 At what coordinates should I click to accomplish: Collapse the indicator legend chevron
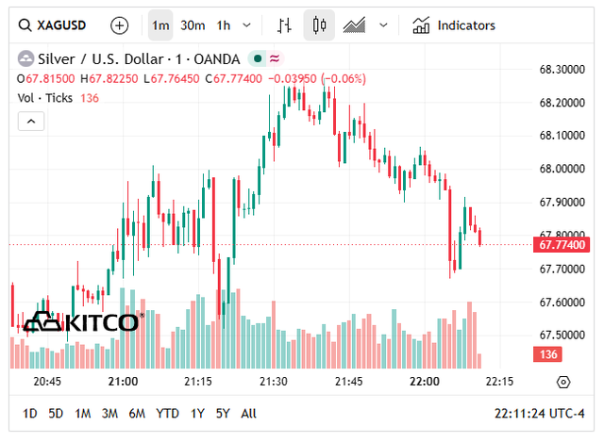pyautogui.click(x=31, y=122)
